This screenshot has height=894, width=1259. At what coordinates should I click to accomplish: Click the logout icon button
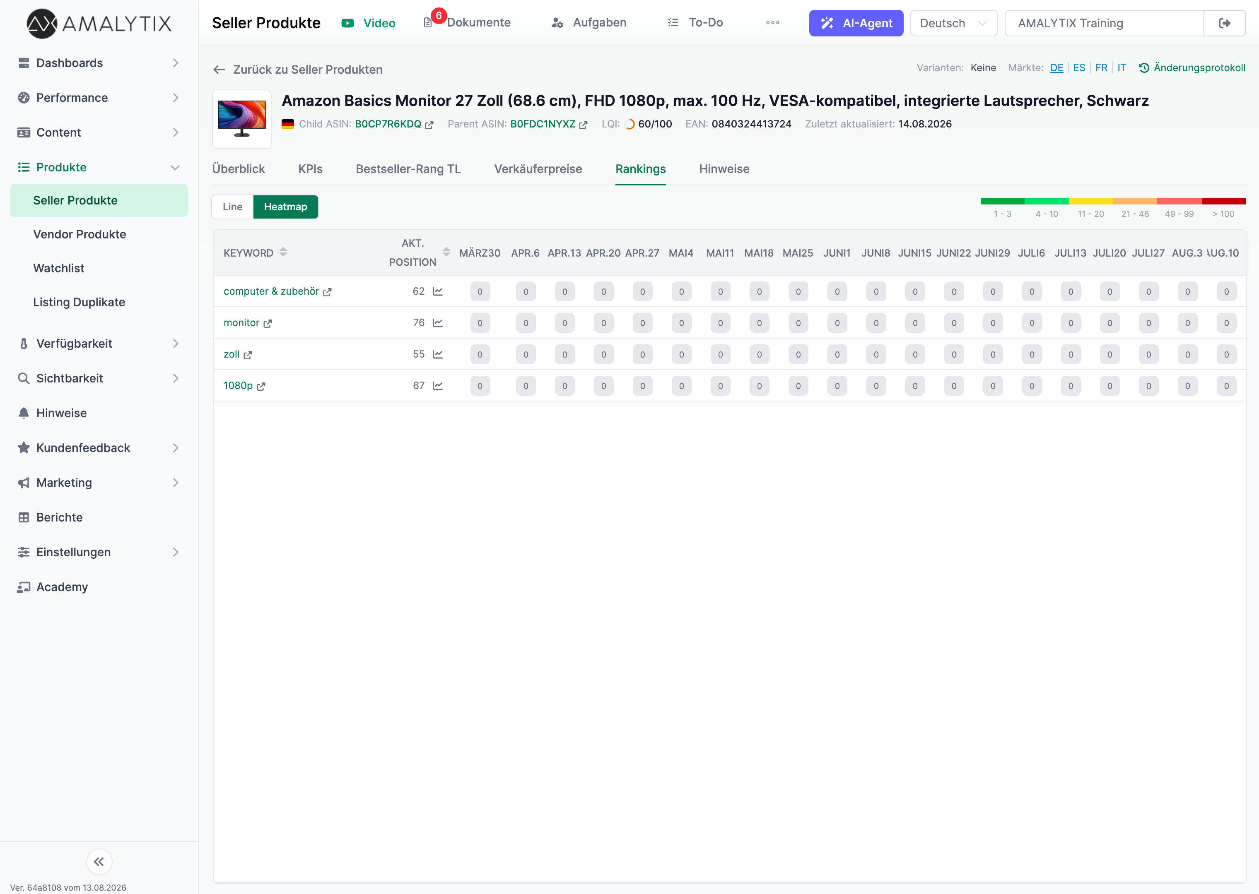pos(1224,23)
